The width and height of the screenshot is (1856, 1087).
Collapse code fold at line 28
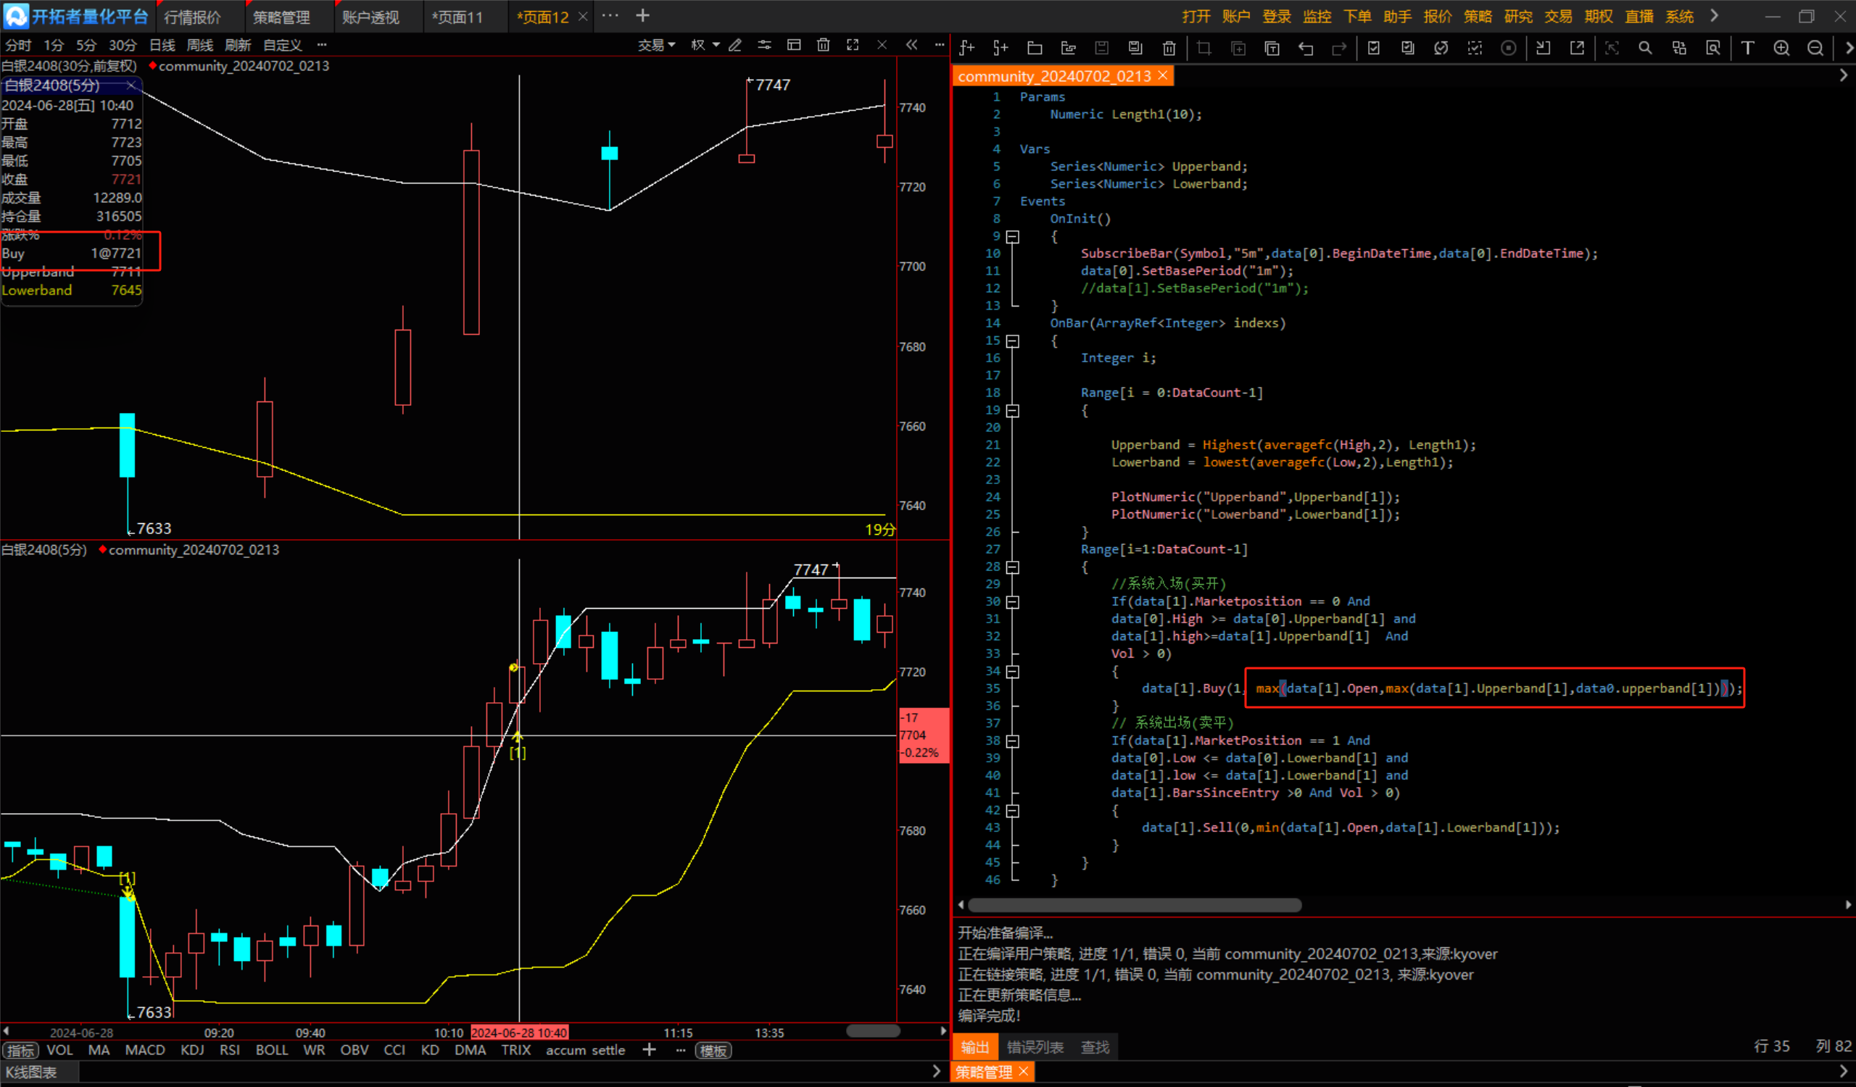(1014, 567)
